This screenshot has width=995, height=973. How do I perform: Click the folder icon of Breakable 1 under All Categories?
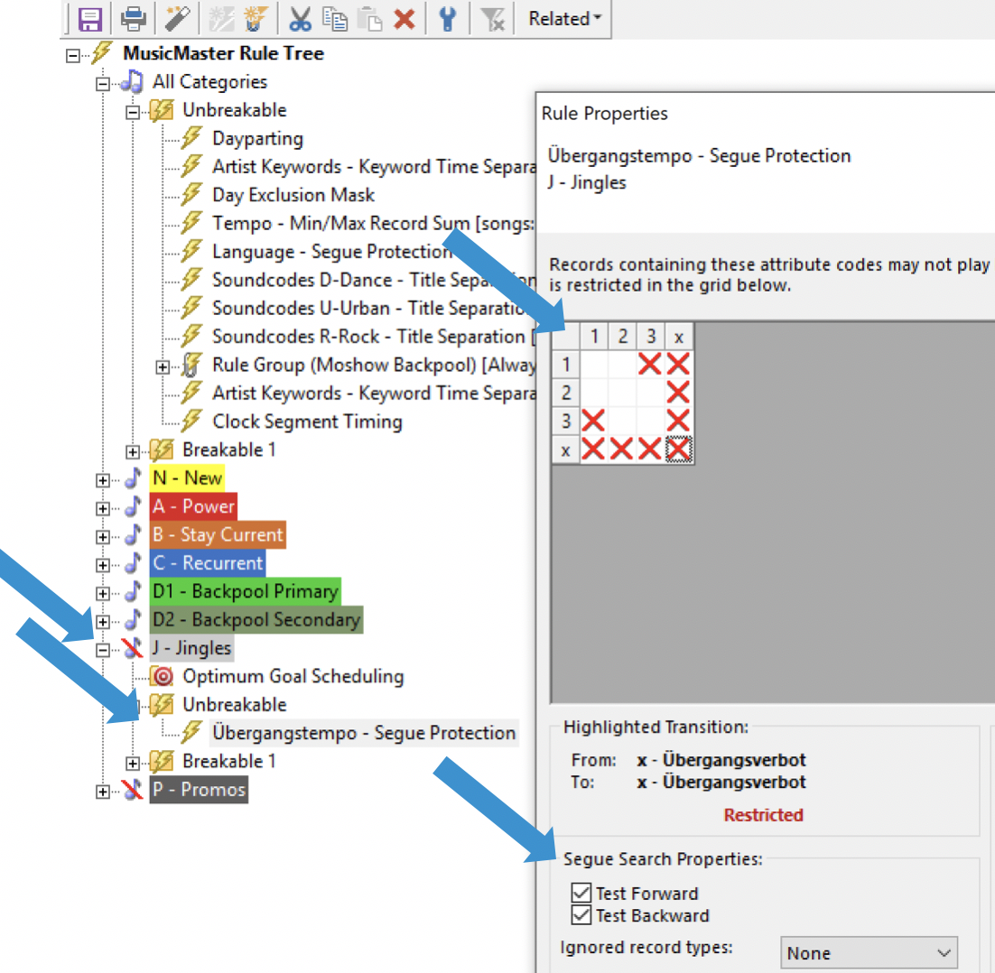click(x=162, y=449)
